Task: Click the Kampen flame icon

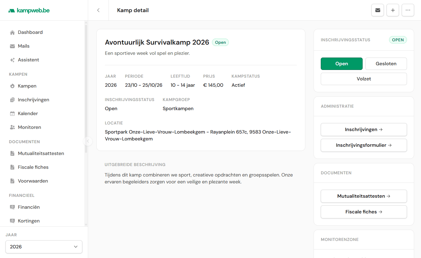Action: click(12, 86)
